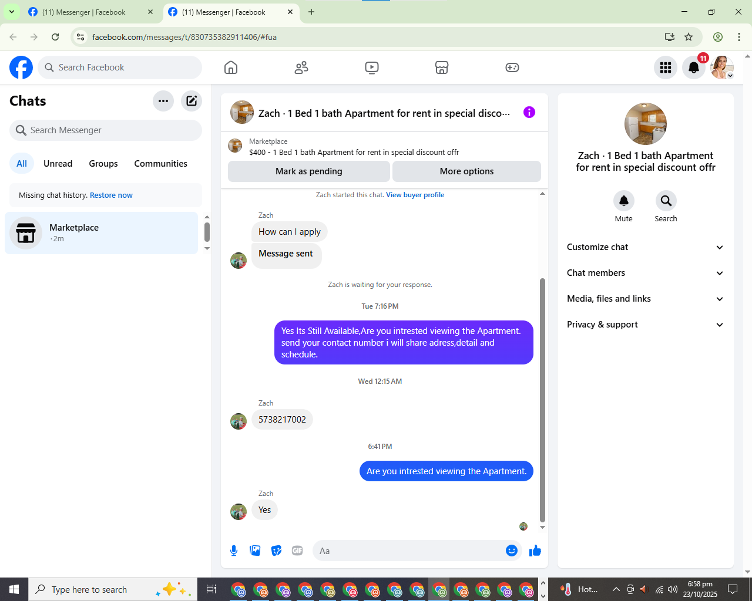
Task: Open the Facebook apps menu grid icon
Action: coord(666,67)
